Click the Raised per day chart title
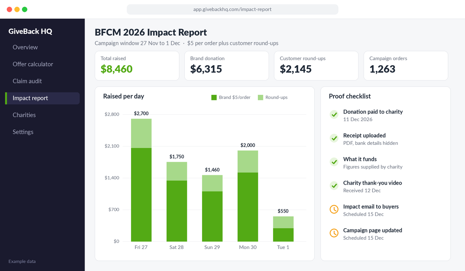465x271 pixels. click(x=124, y=96)
